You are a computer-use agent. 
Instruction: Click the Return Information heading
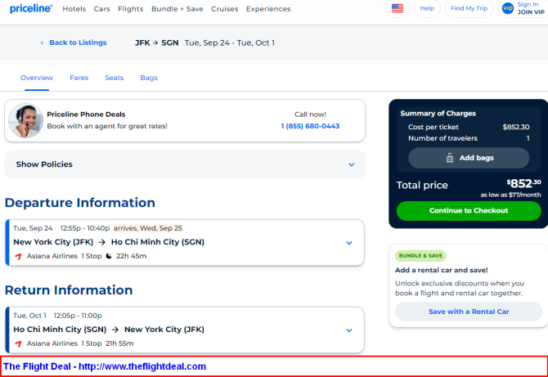coord(69,290)
